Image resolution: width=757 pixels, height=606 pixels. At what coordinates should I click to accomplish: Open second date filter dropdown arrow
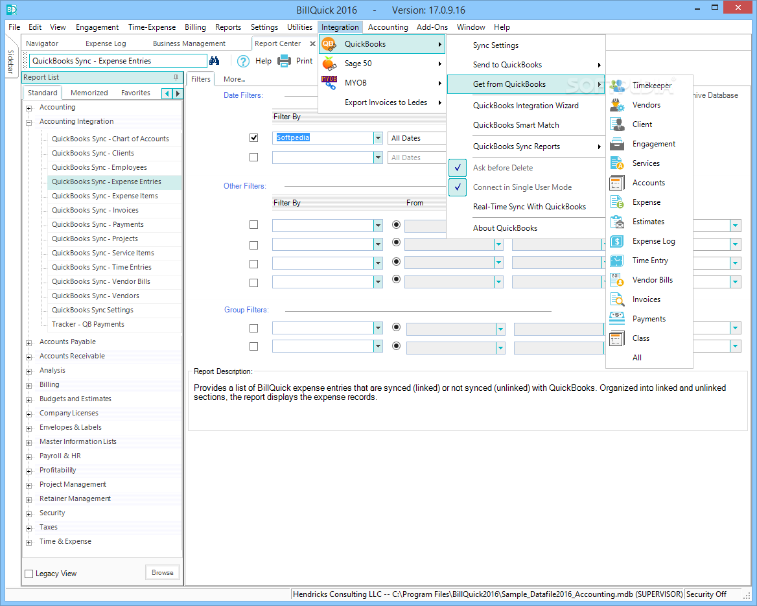378,157
